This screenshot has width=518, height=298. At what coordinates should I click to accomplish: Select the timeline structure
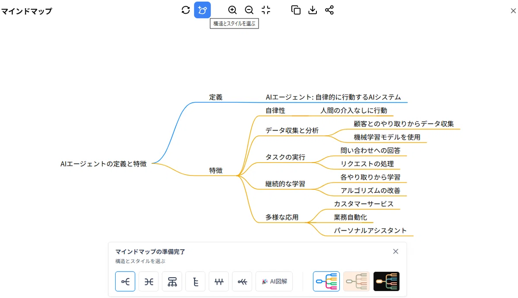(x=218, y=282)
